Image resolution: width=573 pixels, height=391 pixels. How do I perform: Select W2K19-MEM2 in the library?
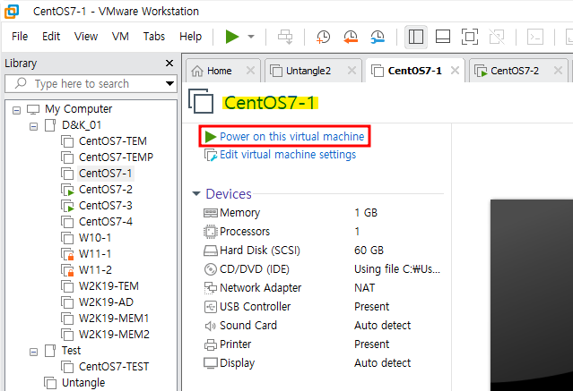pos(114,335)
